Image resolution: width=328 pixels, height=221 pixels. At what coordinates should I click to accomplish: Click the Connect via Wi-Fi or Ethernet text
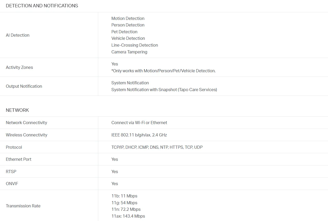click(x=139, y=123)
